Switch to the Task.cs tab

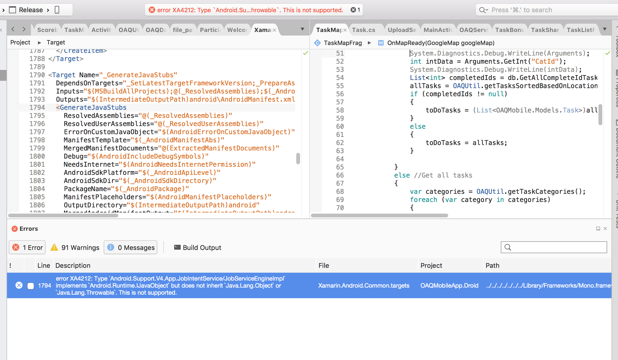click(364, 30)
